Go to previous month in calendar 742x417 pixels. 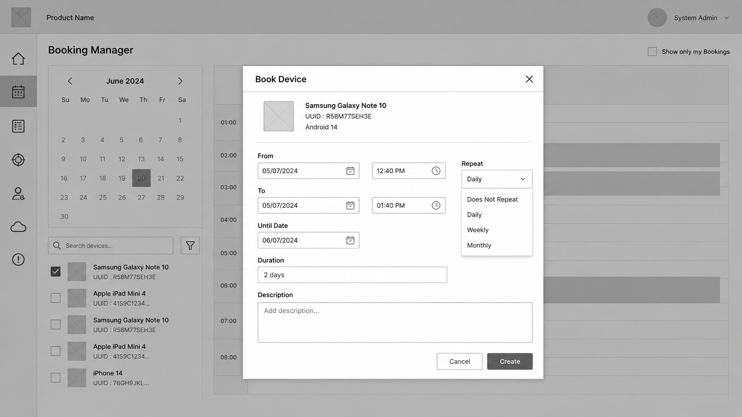70,81
